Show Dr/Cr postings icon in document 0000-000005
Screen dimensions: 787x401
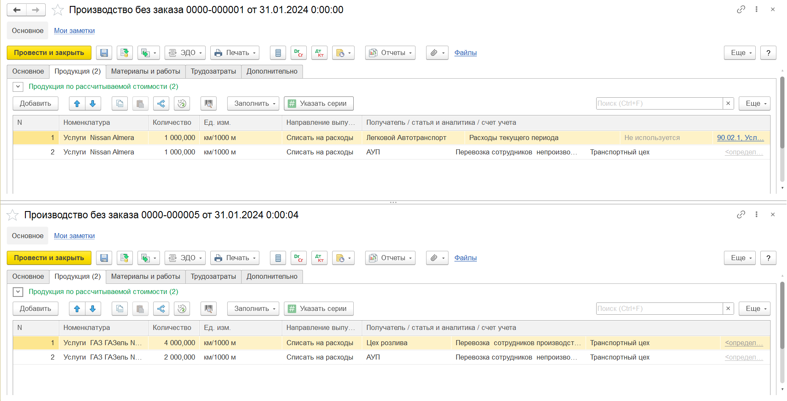299,258
